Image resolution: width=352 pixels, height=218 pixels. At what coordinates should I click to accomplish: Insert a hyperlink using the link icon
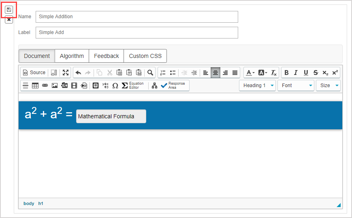[45, 85]
